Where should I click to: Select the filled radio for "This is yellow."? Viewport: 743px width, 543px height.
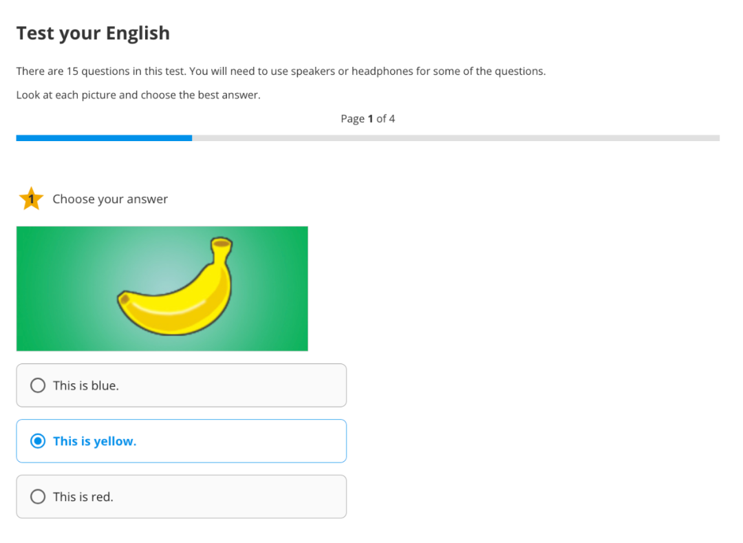point(38,441)
